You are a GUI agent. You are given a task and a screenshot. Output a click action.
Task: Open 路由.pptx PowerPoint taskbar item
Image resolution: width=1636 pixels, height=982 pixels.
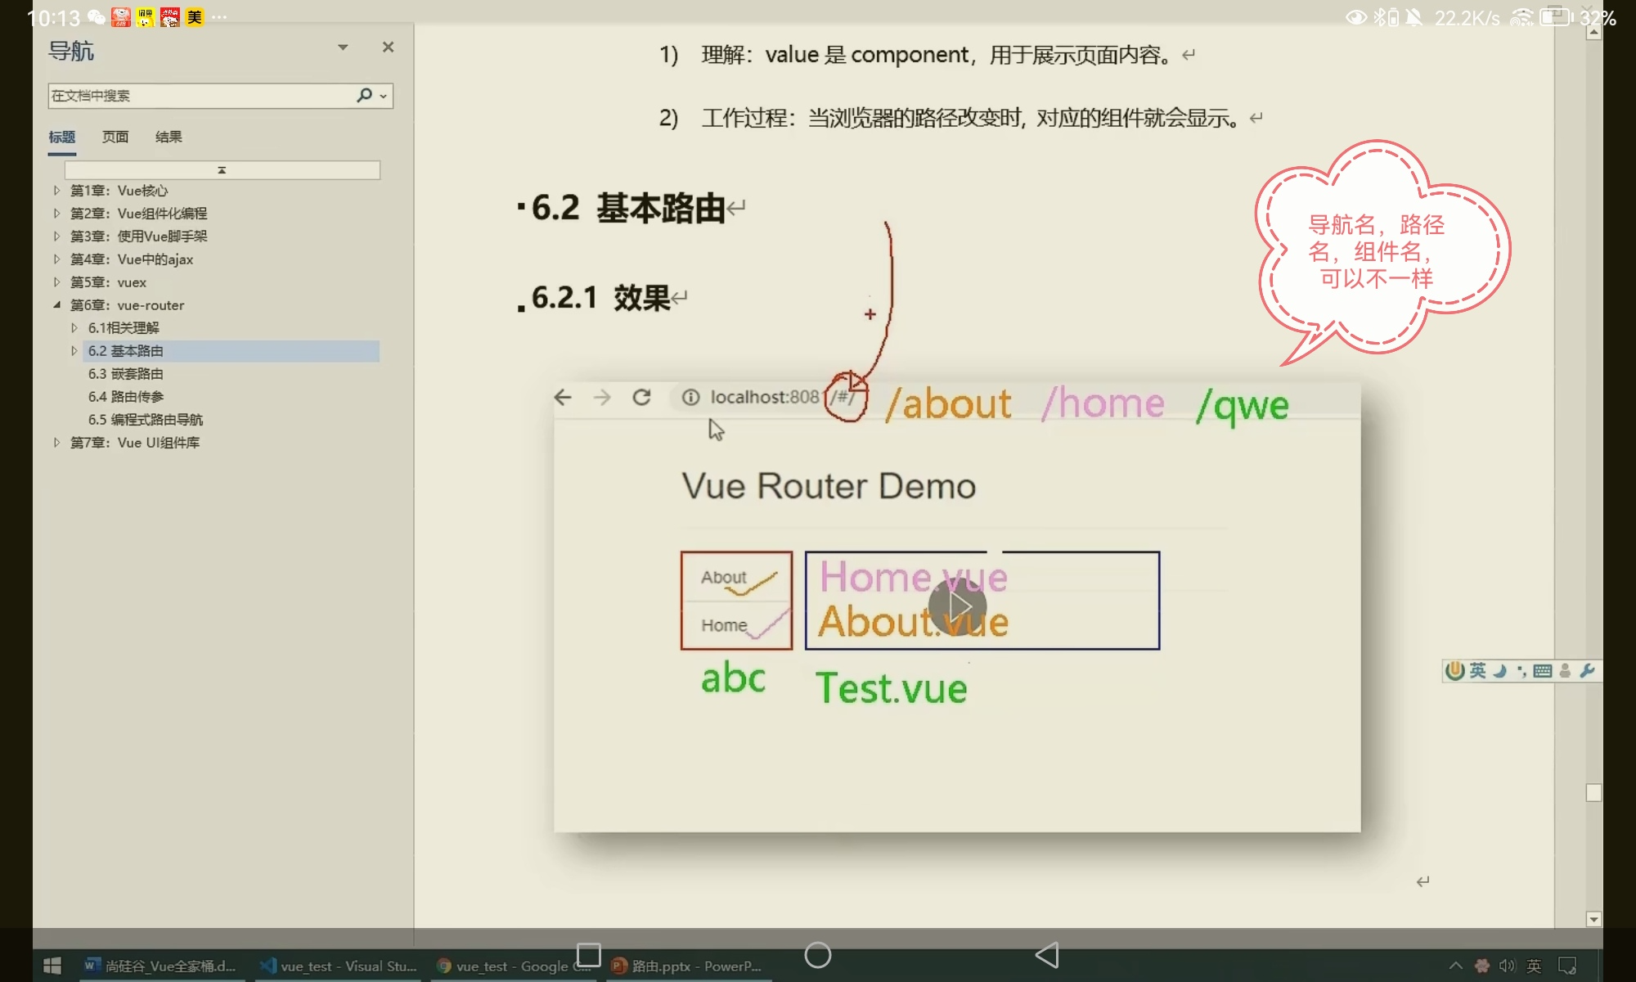687,966
